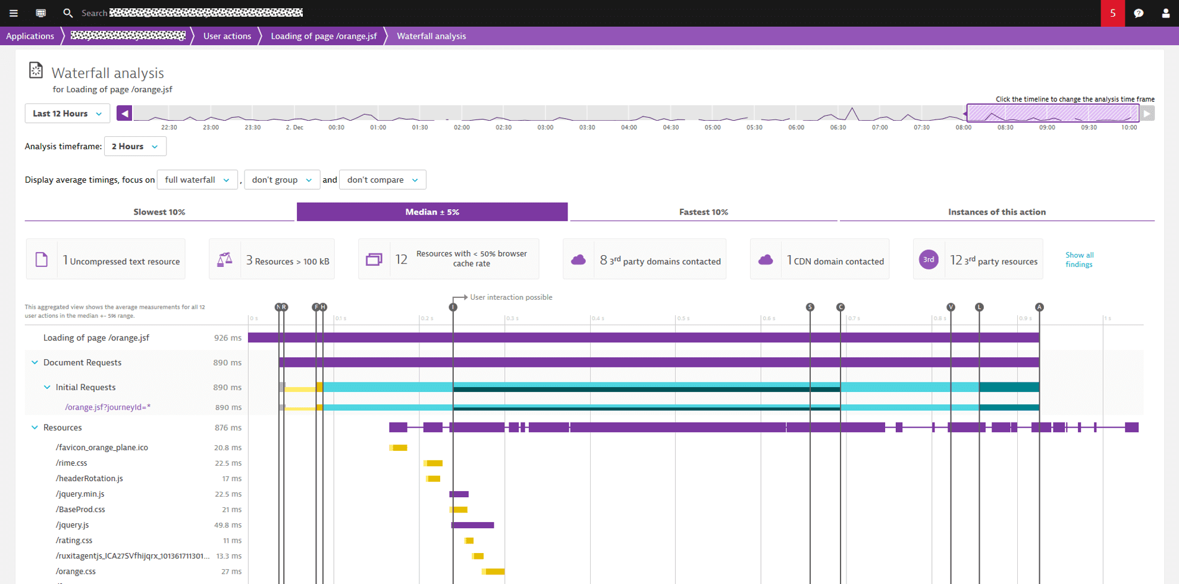Switch to the Fastest 10% tab
The height and width of the screenshot is (584, 1179).
coord(704,212)
